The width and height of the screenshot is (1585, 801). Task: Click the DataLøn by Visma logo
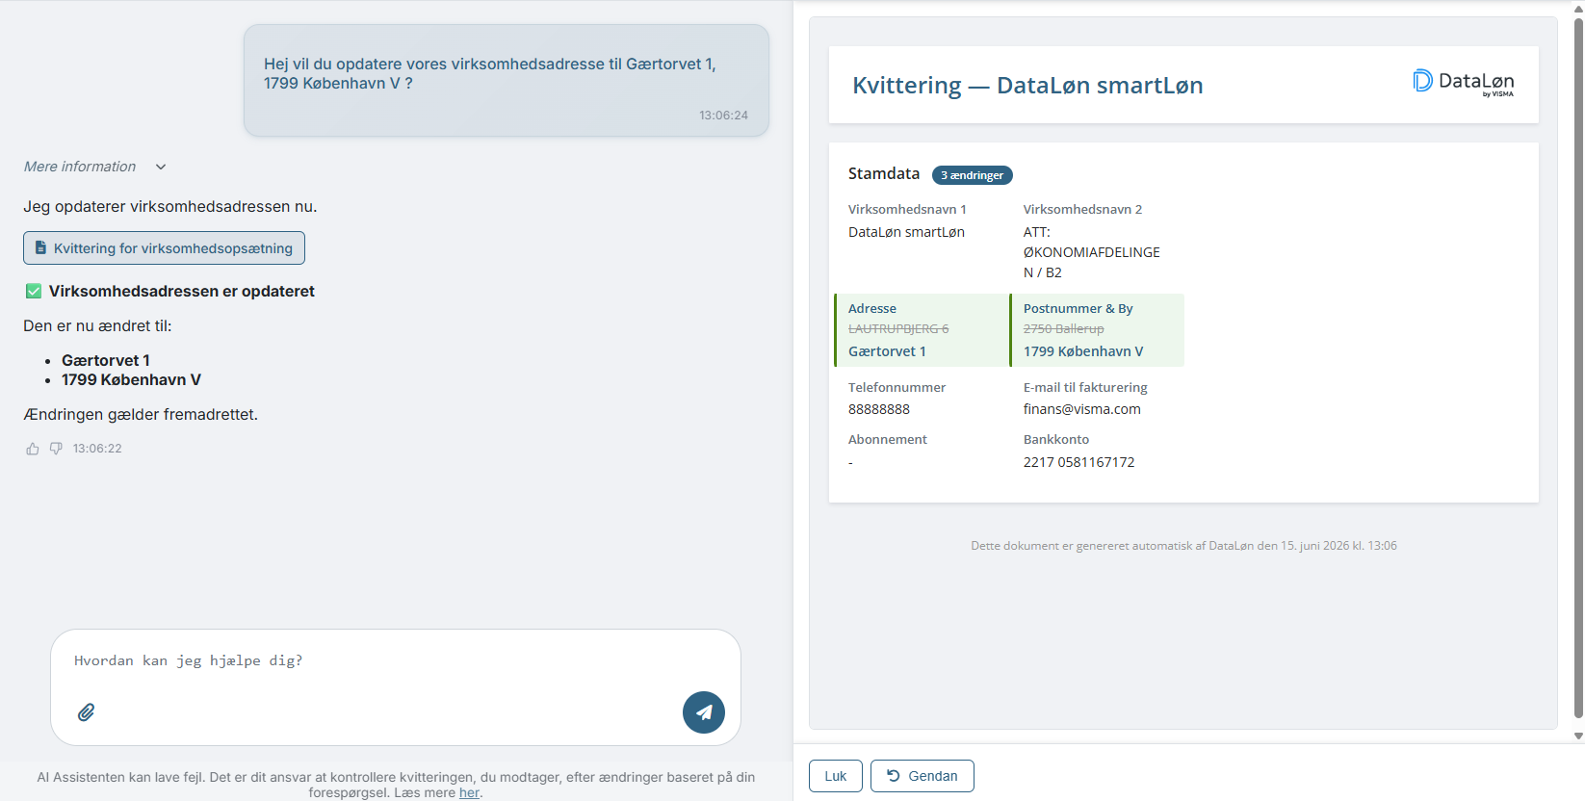tap(1464, 82)
